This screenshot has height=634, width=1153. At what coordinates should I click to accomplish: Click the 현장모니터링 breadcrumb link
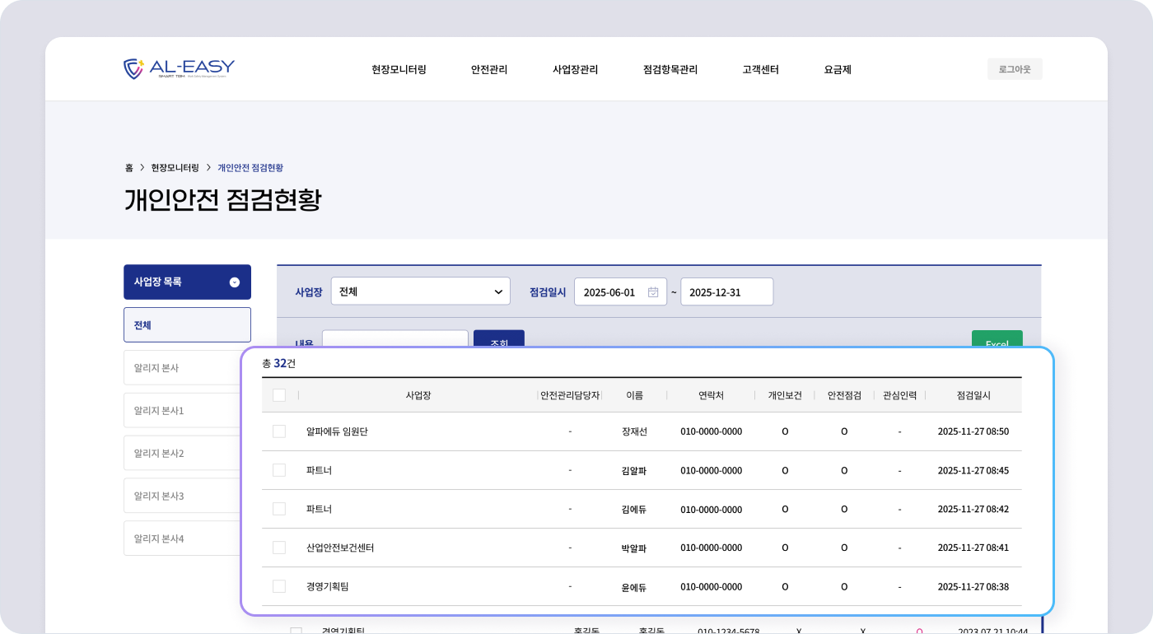[x=175, y=168]
